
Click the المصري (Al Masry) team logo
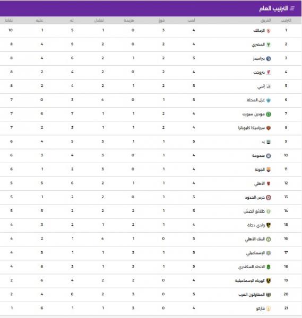click(x=268, y=45)
